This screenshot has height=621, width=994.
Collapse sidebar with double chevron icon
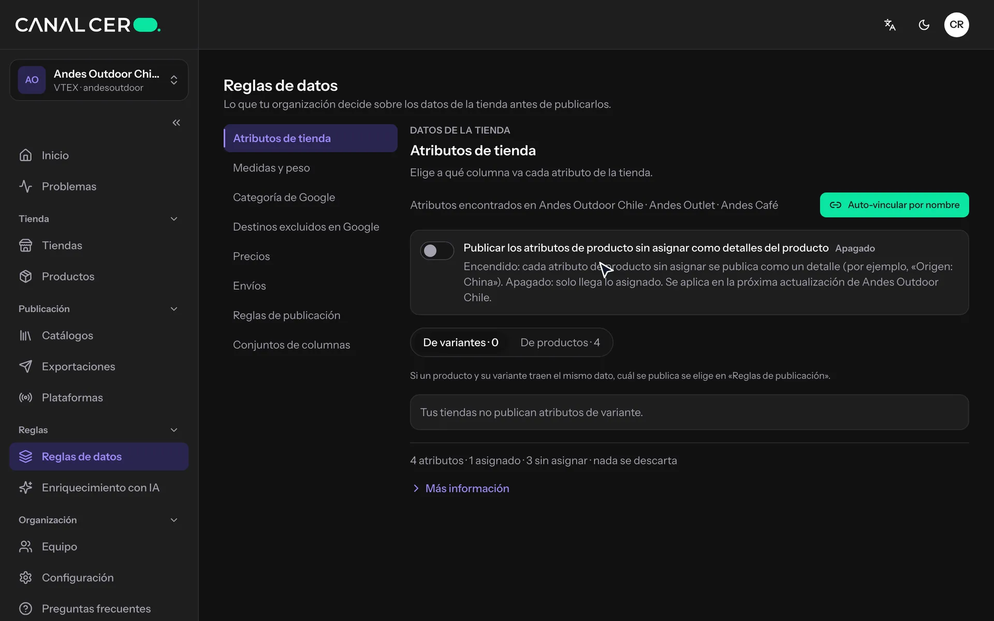point(176,123)
